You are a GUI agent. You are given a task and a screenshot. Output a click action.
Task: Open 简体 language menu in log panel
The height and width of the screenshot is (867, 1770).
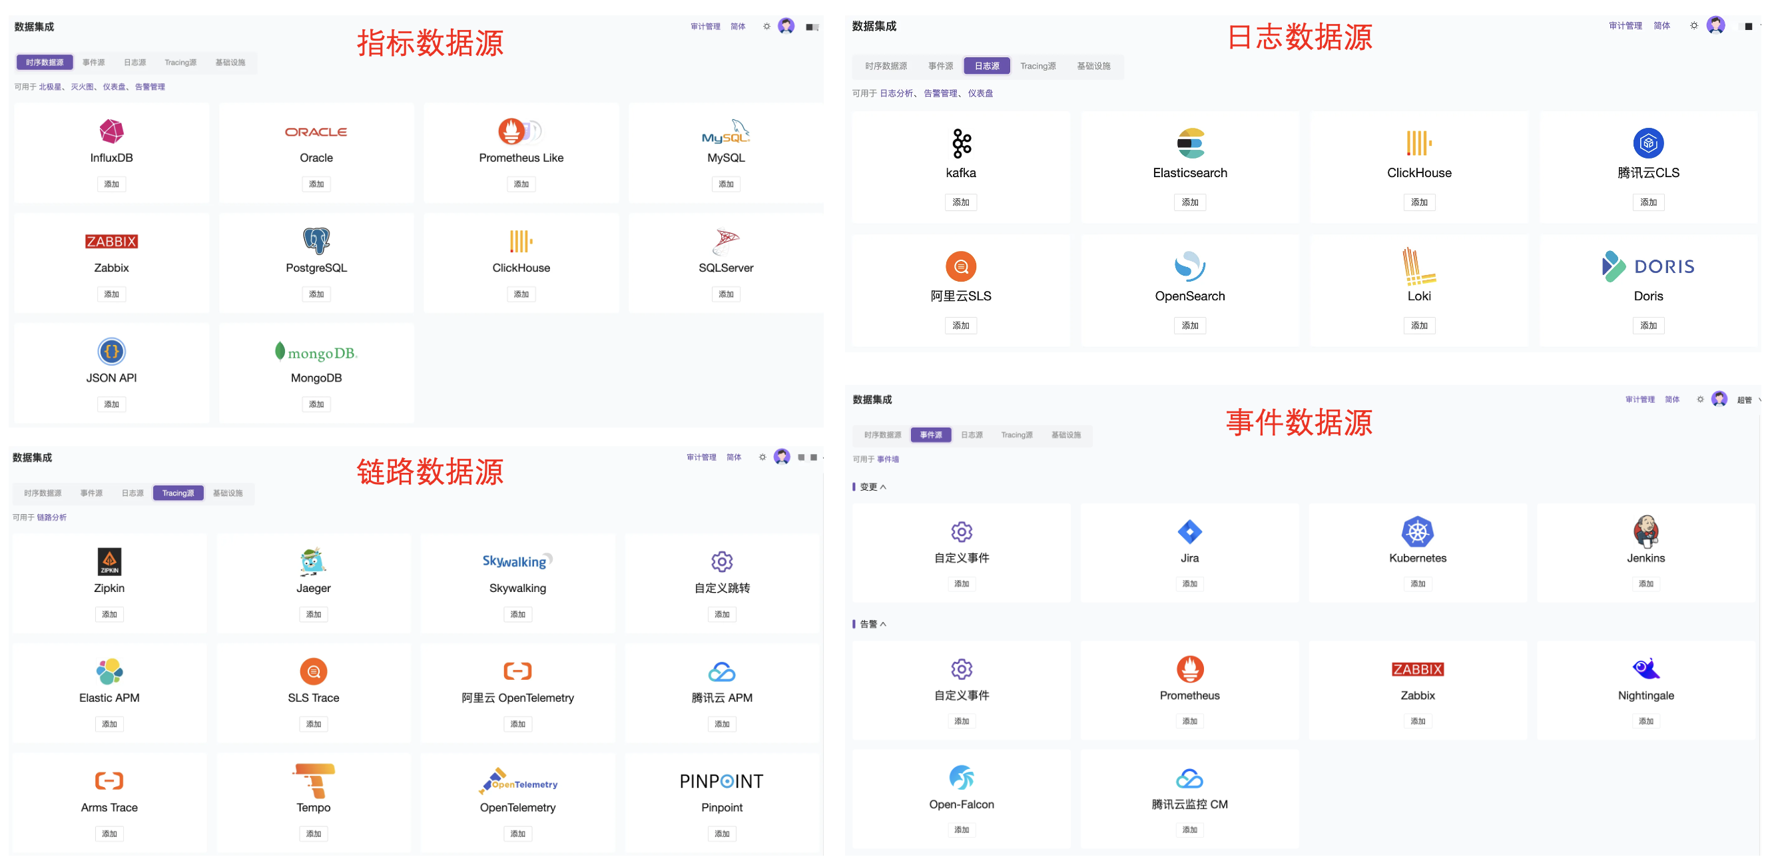click(x=1661, y=25)
